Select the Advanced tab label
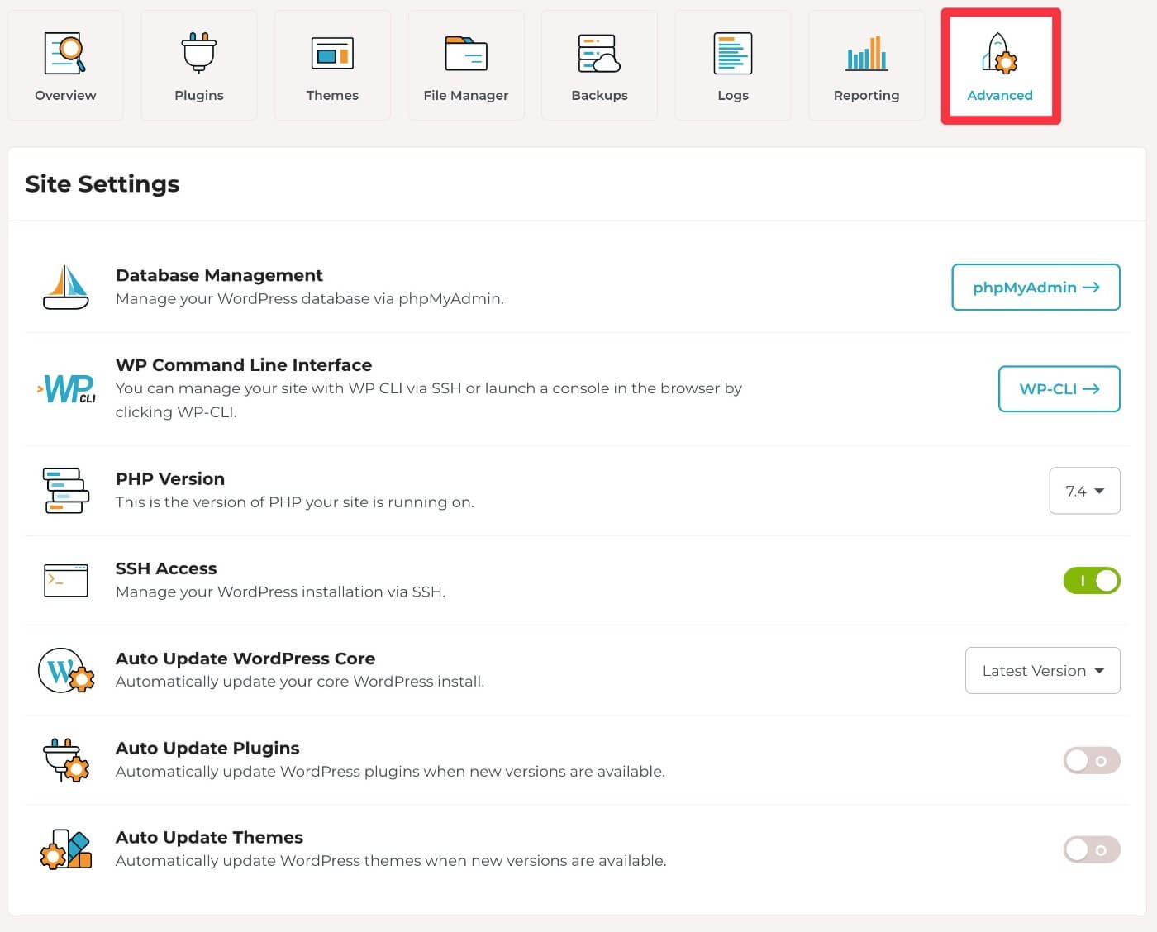The width and height of the screenshot is (1157, 932). pyautogui.click(x=1000, y=95)
